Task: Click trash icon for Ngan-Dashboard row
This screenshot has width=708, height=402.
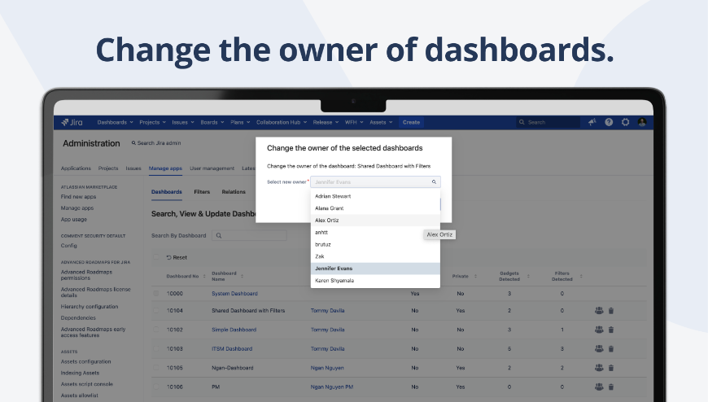Action: 611,368
